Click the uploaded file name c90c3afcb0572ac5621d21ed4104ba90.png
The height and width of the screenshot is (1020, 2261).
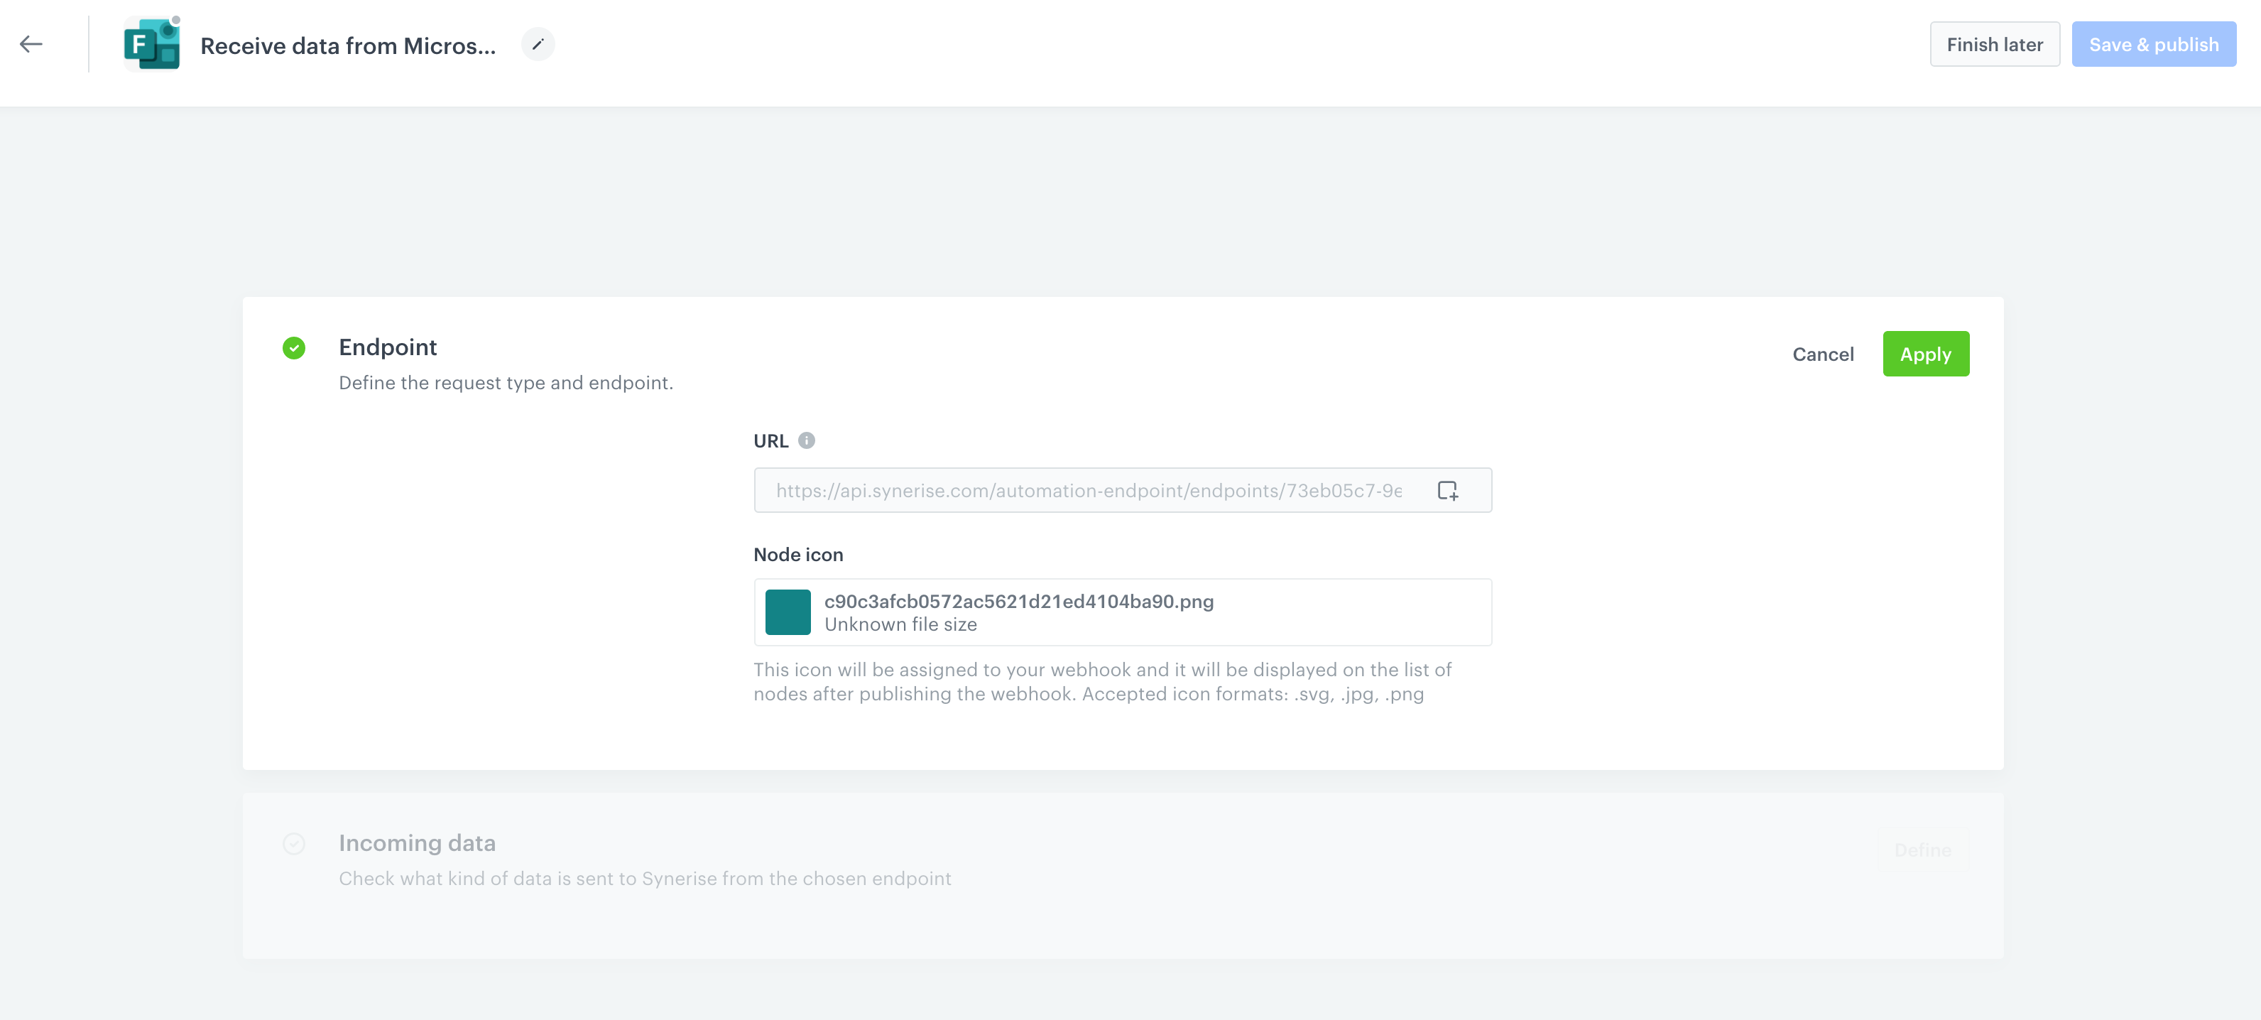1018,602
